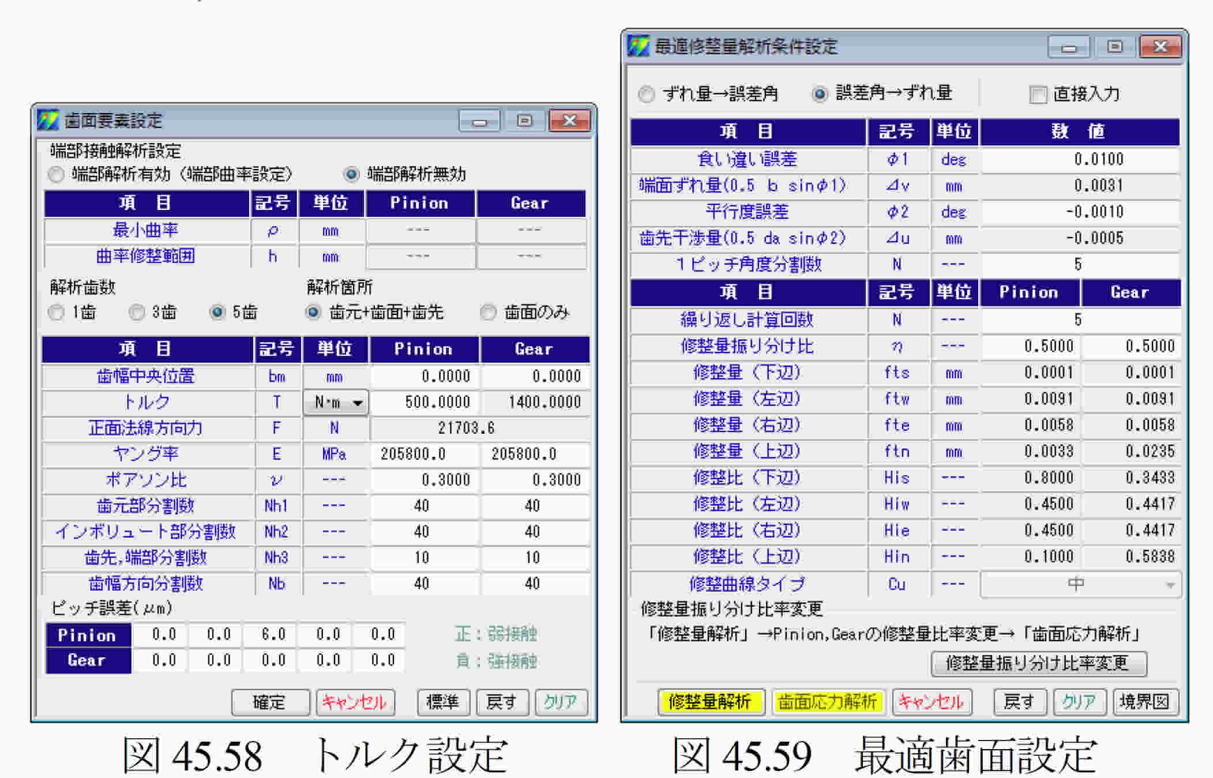1213x778 pixels.
Task: Click キャンセル button in 歯面要素設定 window
Action: [355, 702]
